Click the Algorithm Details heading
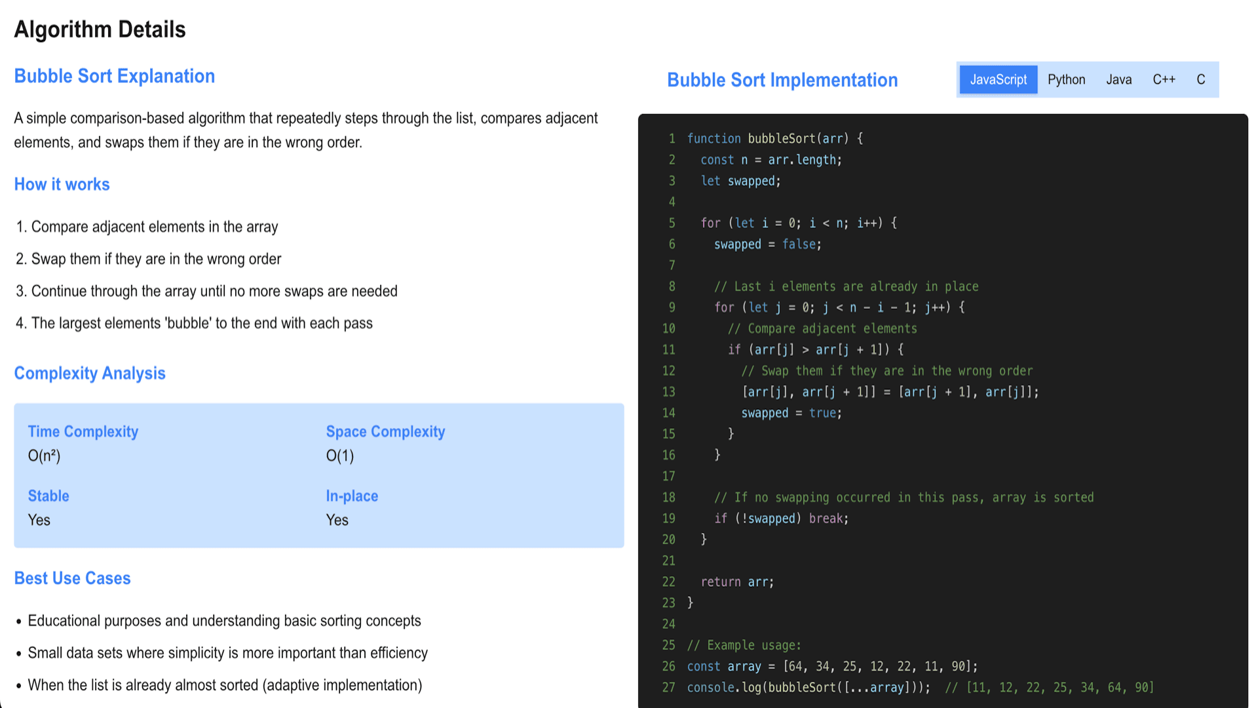This screenshot has width=1258, height=708. point(100,29)
